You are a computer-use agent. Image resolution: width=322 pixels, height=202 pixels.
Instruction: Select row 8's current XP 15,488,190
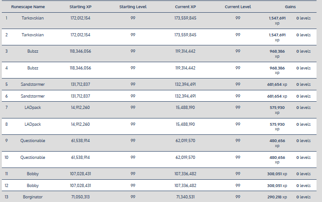(x=185, y=124)
